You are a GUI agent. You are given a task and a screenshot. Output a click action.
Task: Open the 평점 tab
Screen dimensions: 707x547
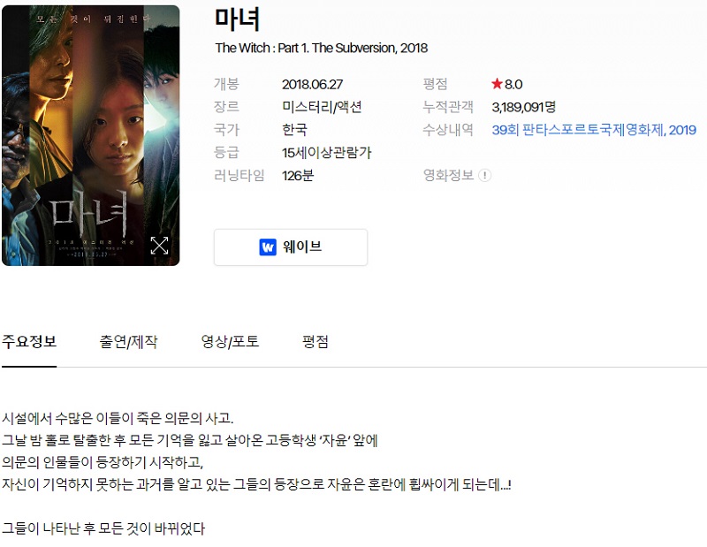(x=315, y=341)
